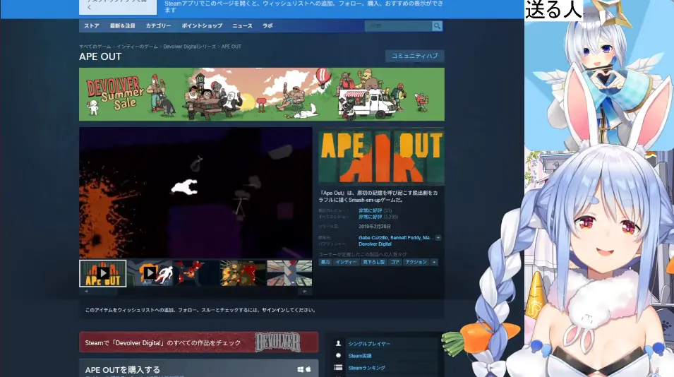Click the コミュニティハブ button
The height and width of the screenshot is (377, 674).
(415, 56)
